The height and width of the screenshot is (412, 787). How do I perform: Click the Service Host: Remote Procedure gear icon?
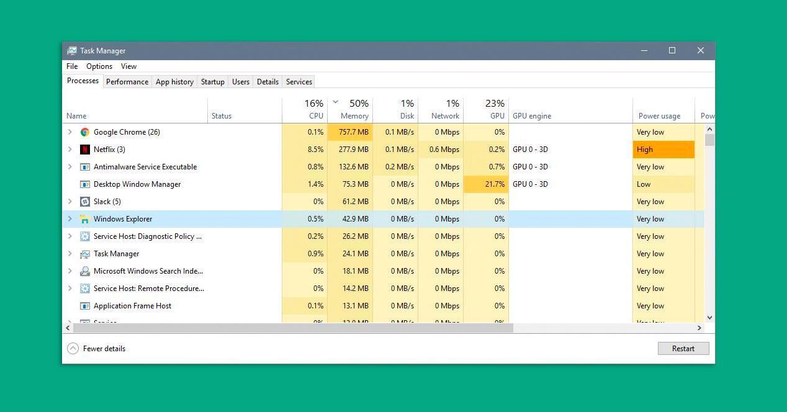[x=85, y=289]
